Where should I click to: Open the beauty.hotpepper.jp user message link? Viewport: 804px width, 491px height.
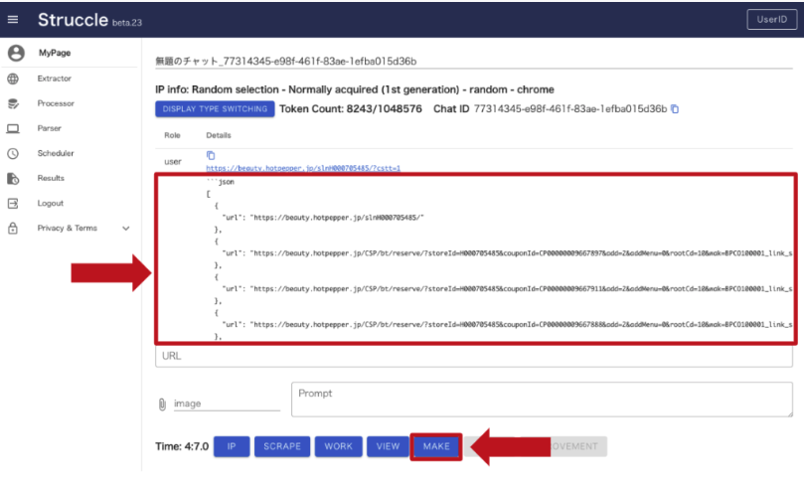303,168
